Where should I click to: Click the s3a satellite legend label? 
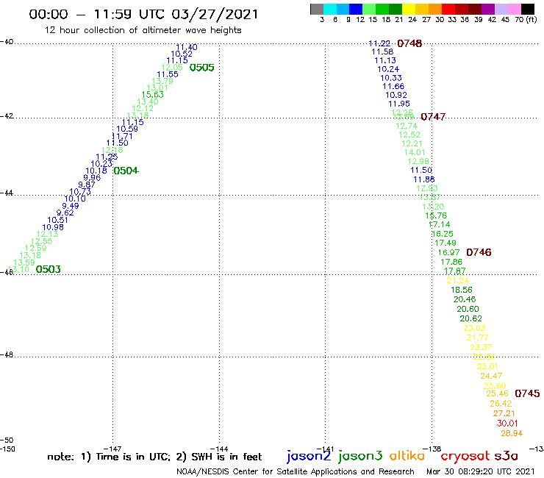click(506, 456)
